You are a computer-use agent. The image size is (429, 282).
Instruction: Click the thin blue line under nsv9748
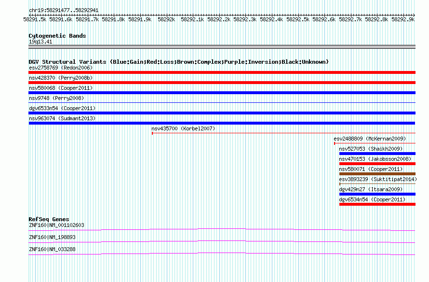coord(222,102)
